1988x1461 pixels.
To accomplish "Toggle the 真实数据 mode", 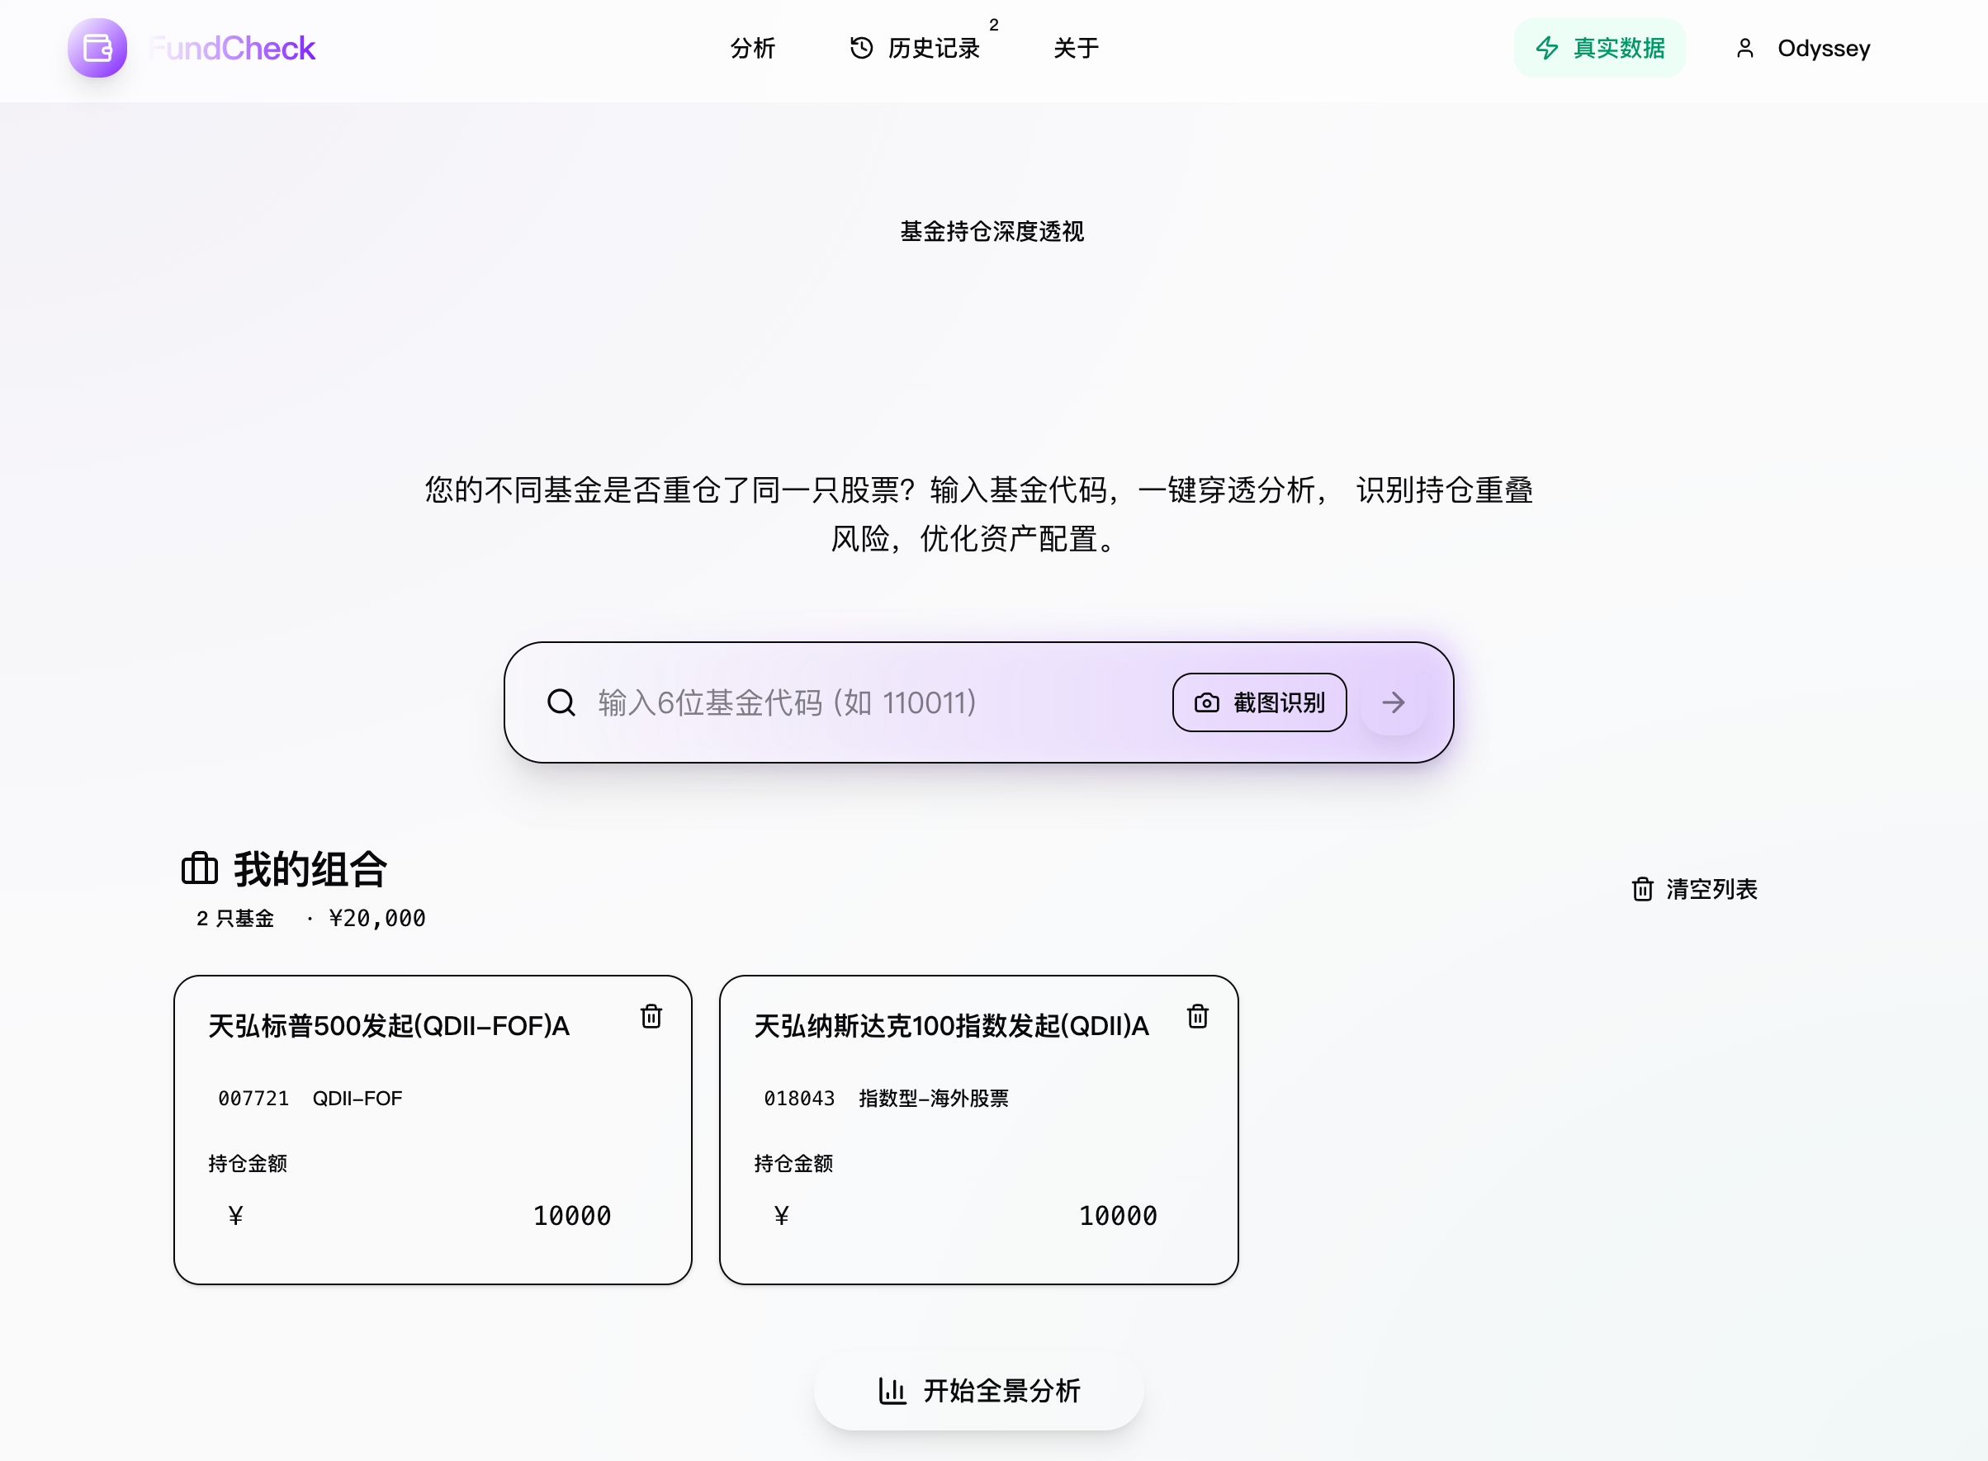I will pos(1600,49).
